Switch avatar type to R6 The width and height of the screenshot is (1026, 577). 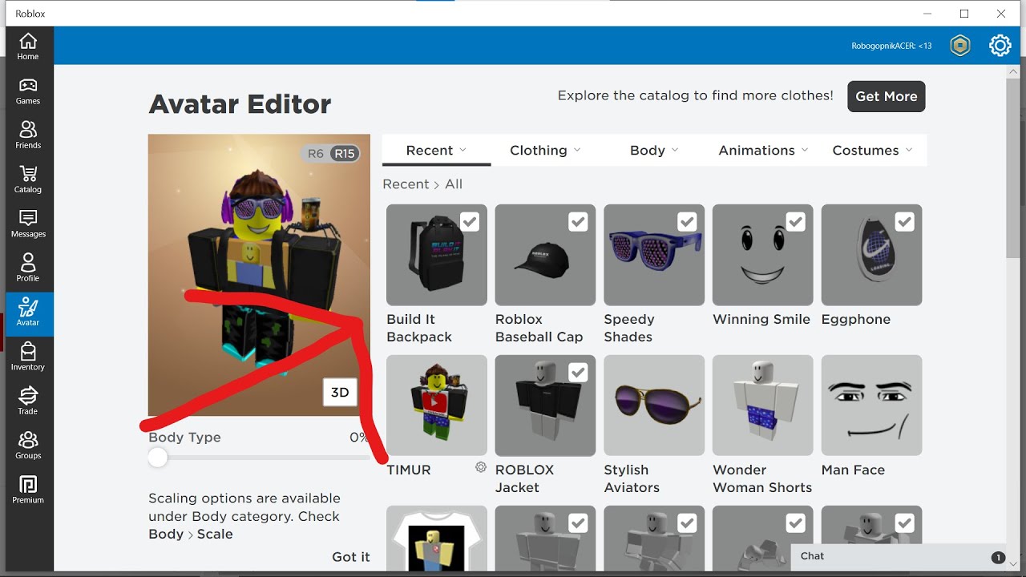tap(316, 154)
